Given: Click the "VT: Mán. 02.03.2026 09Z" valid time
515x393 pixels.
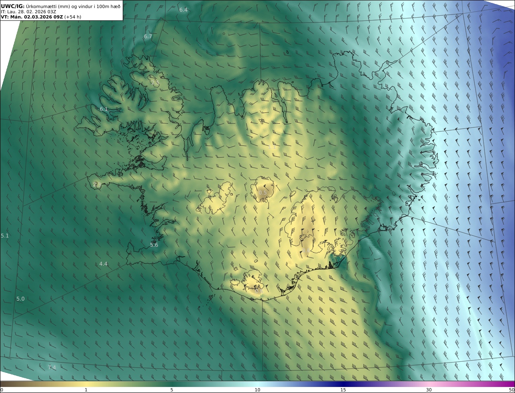Looking at the screenshot, I should click(32, 17).
